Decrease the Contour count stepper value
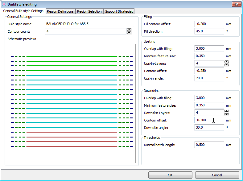 (x=129, y=33)
